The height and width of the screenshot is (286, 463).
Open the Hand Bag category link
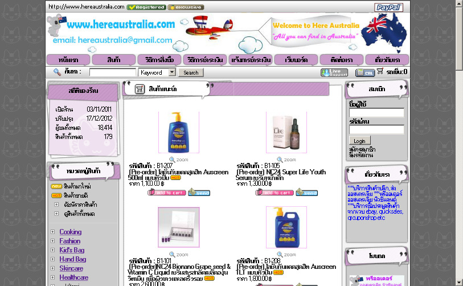(x=73, y=259)
